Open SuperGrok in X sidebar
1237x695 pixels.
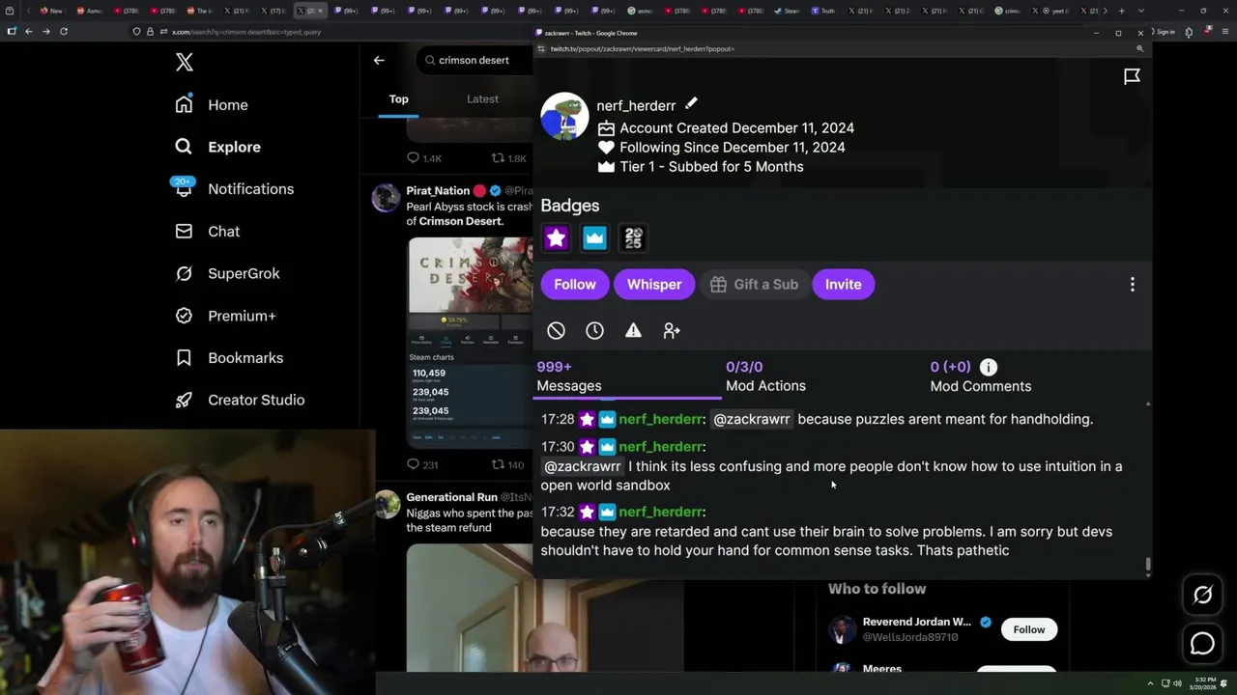click(x=244, y=273)
